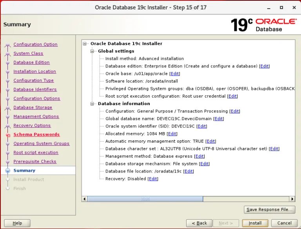Open the Recovery Options step
The height and width of the screenshot is (229, 301).
[x=32, y=125]
